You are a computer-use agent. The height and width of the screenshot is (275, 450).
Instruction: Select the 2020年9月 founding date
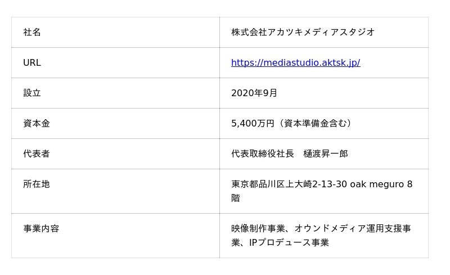click(x=254, y=93)
